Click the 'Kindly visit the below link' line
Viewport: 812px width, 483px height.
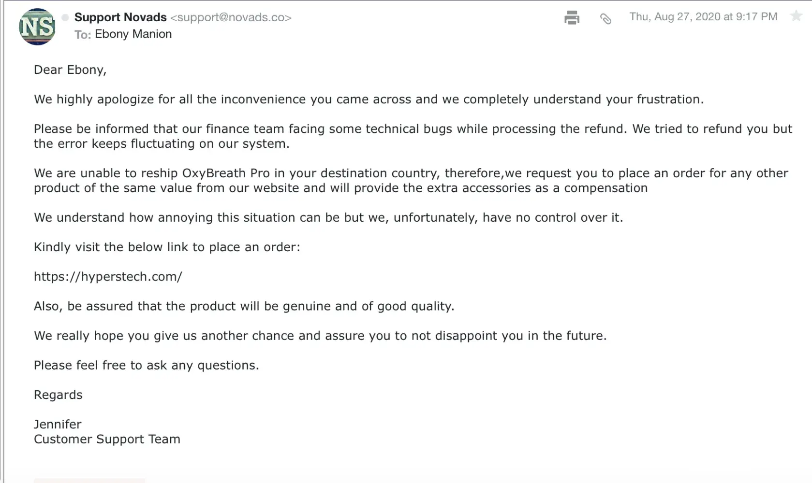coord(167,247)
